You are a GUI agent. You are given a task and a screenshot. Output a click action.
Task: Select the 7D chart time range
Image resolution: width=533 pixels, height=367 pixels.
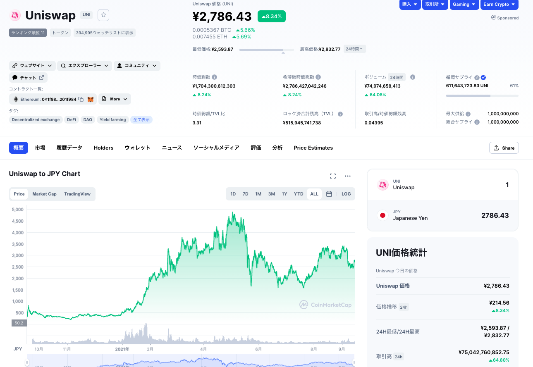point(245,194)
